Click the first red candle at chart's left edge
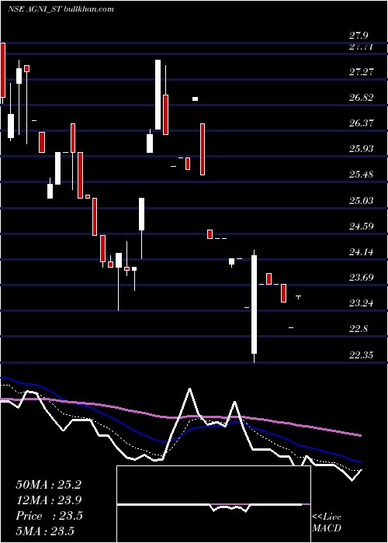The image size is (388, 543). (x=3, y=70)
